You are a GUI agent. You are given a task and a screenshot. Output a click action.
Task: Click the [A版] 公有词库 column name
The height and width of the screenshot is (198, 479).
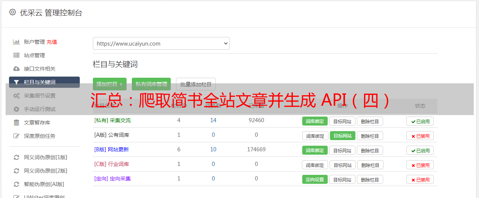(112, 135)
